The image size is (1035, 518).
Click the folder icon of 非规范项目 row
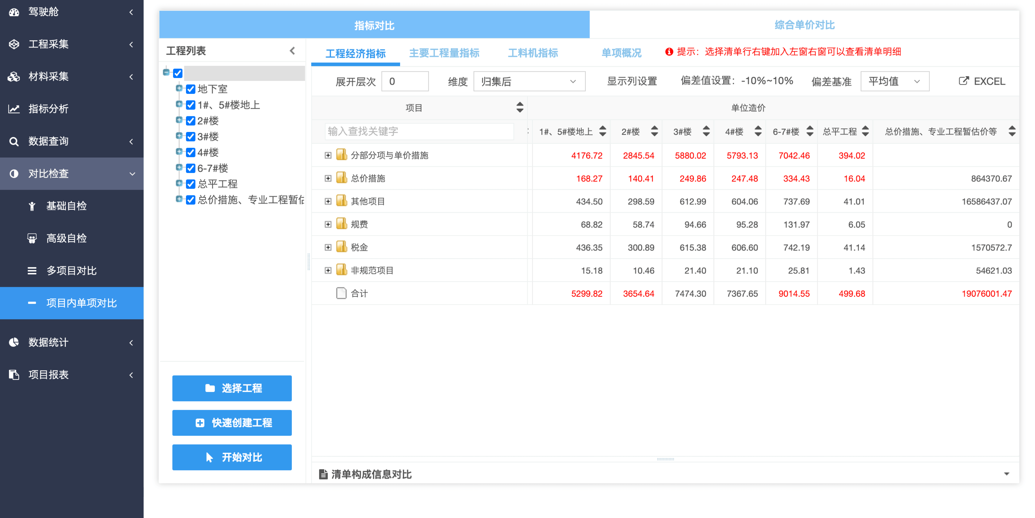pyautogui.click(x=341, y=270)
